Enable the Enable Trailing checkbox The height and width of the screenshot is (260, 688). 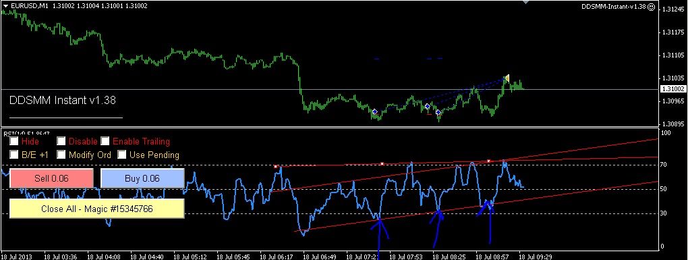coord(105,141)
